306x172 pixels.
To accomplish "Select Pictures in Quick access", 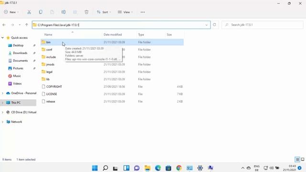I will tap(18, 68).
